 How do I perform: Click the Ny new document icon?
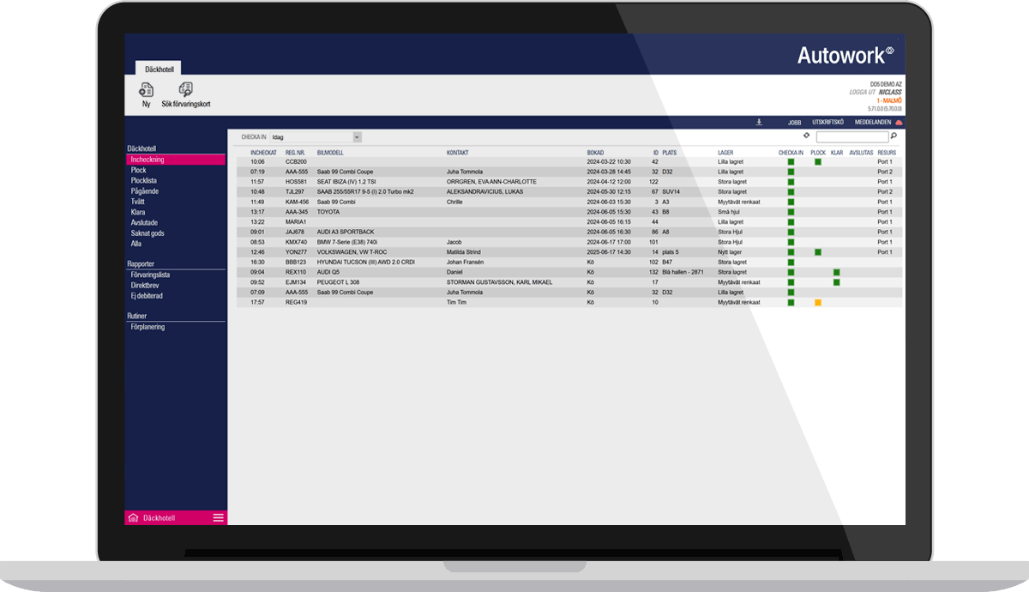pos(146,91)
